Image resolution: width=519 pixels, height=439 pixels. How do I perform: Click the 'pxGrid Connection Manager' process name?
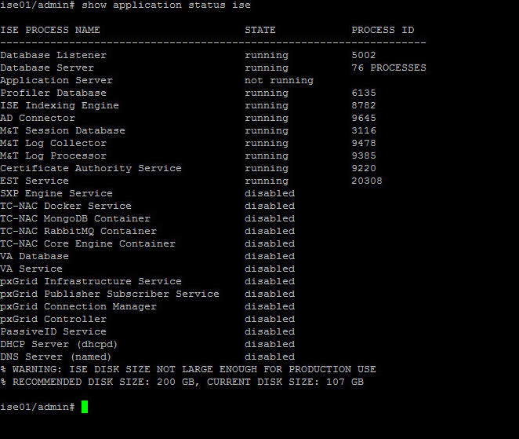tap(78, 307)
